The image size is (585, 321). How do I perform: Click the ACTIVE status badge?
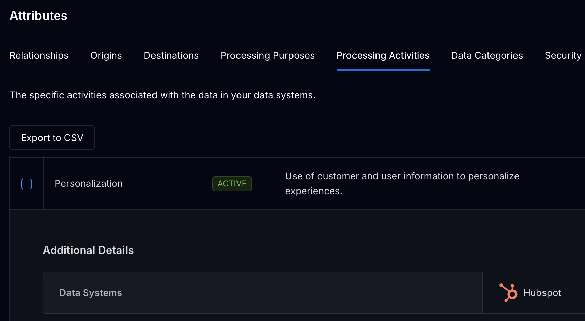[232, 184]
